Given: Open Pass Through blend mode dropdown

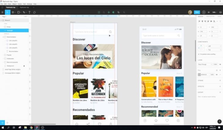Looking at the screenshot, I should [205, 65].
